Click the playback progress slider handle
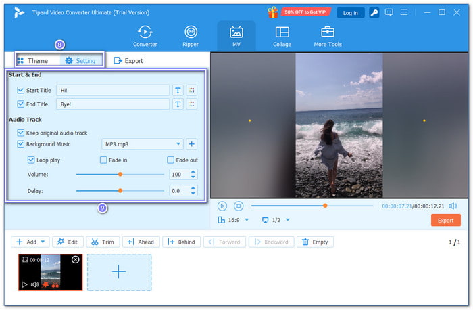 point(325,206)
